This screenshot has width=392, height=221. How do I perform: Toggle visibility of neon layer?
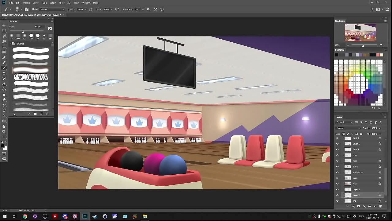[x=337, y=161]
